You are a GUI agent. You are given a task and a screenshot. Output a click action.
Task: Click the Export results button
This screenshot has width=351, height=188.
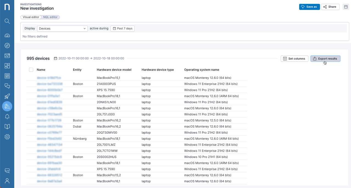click(325, 58)
